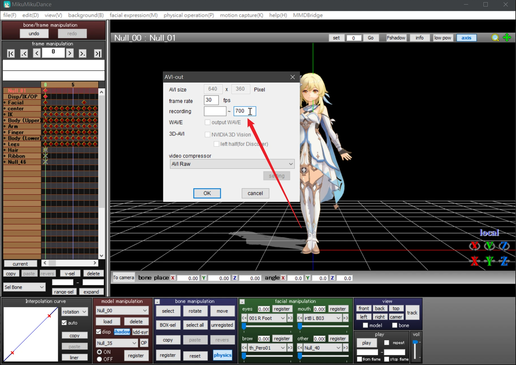516x365 pixels.
Task: Toggle auto interpolation checkbox
Action: pos(64,323)
